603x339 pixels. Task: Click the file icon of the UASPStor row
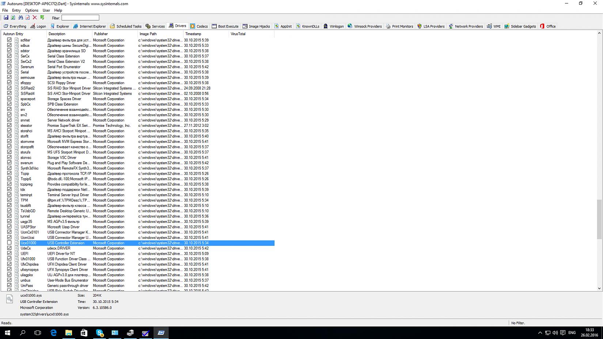(17, 227)
